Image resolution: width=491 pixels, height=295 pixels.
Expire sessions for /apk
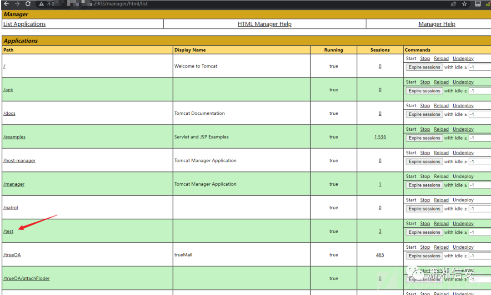pyautogui.click(x=424, y=91)
